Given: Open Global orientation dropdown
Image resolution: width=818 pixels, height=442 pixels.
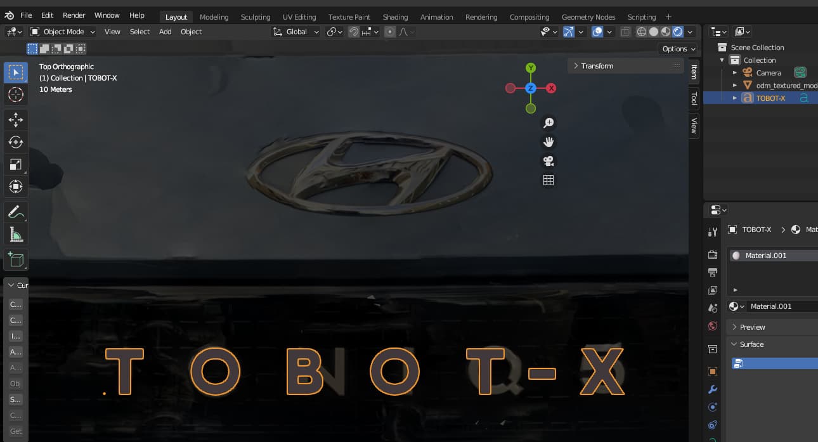Looking at the screenshot, I should pyautogui.click(x=296, y=32).
